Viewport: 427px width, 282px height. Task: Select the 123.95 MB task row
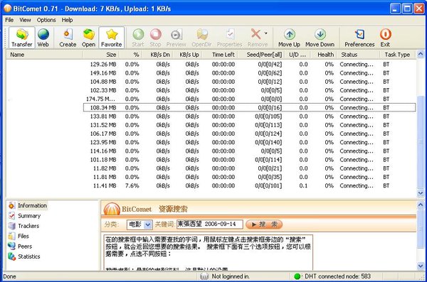pos(211,142)
